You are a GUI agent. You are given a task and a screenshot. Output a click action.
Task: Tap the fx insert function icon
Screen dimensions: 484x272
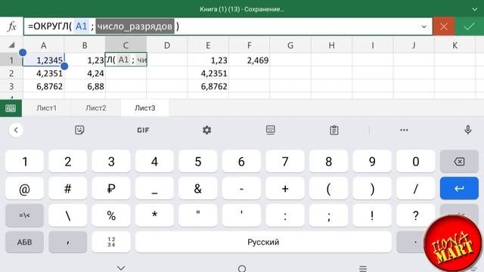(12, 26)
